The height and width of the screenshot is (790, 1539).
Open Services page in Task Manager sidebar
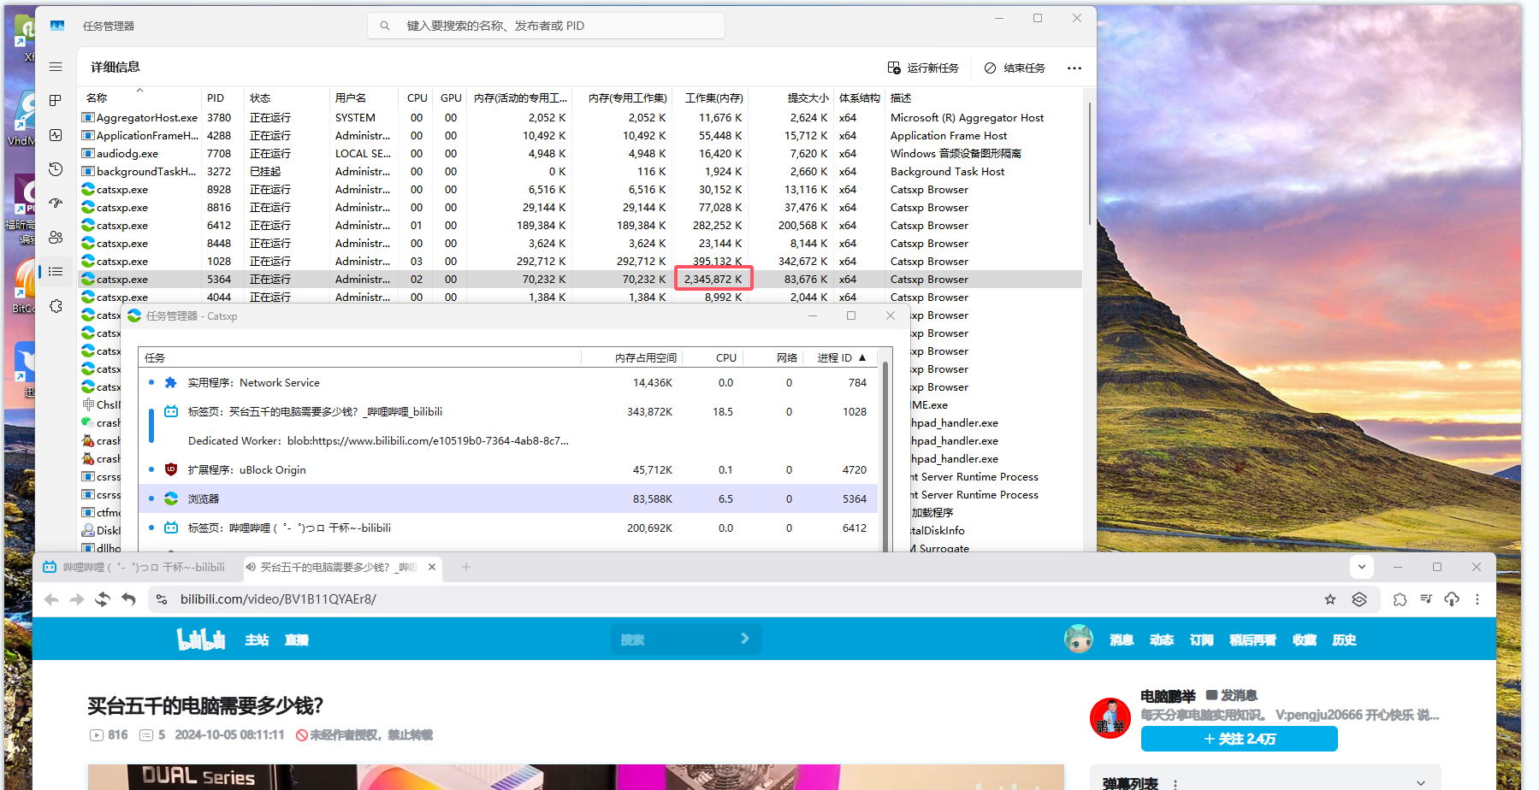56,306
